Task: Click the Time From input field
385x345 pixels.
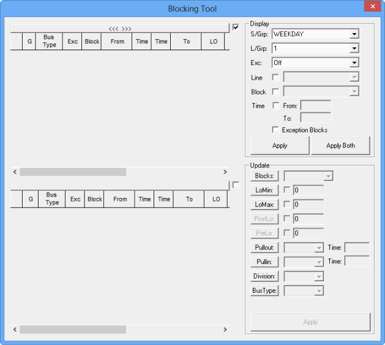Action: 315,105
